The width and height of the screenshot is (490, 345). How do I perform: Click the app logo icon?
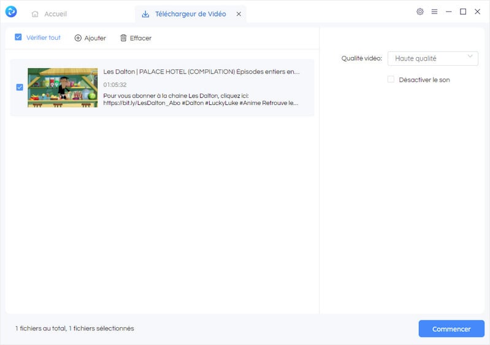[x=11, y=12]
